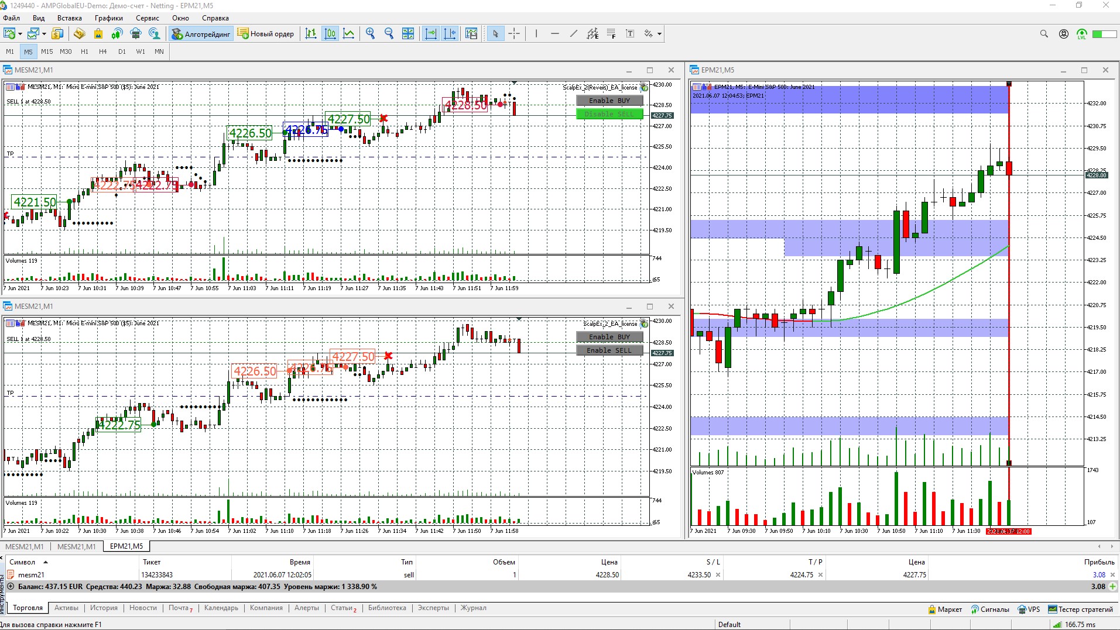Show the Market Watch dollar icon
The width and height of the screenshot is (1120, 630).
tap(57, 34)
